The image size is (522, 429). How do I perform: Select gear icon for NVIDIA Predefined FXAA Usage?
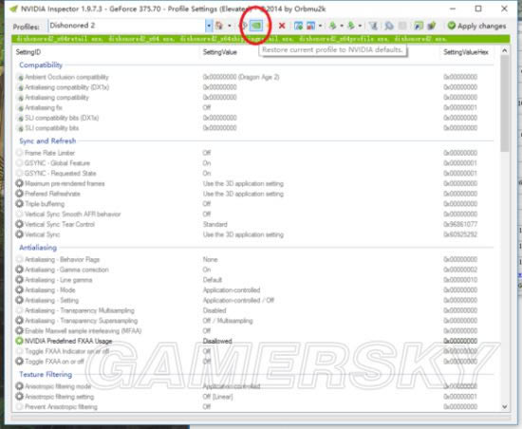click(19, 341)
